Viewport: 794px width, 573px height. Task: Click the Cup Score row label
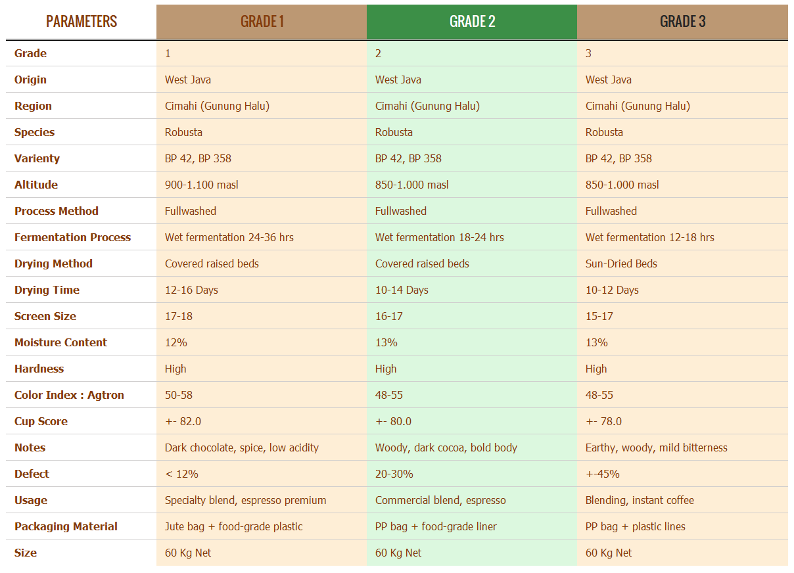41,421
